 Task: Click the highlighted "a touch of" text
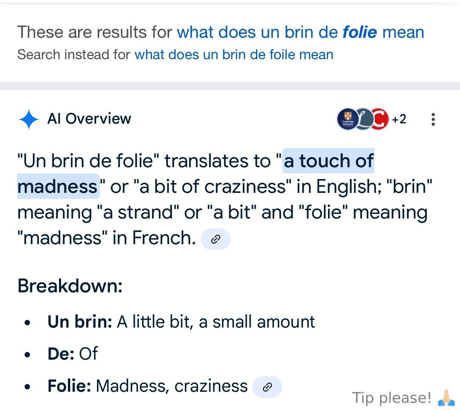(x=328, y=161)
